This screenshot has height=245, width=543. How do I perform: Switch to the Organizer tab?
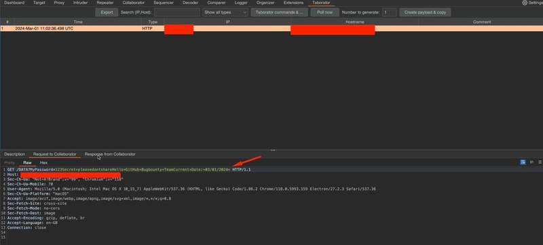coord(265,3)
